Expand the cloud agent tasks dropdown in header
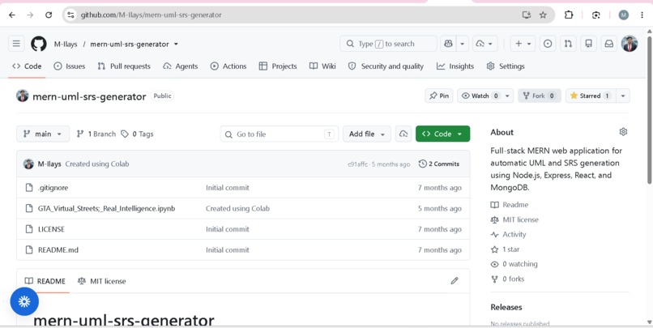The width and height of the screenshot is (653, 328). 484,44
